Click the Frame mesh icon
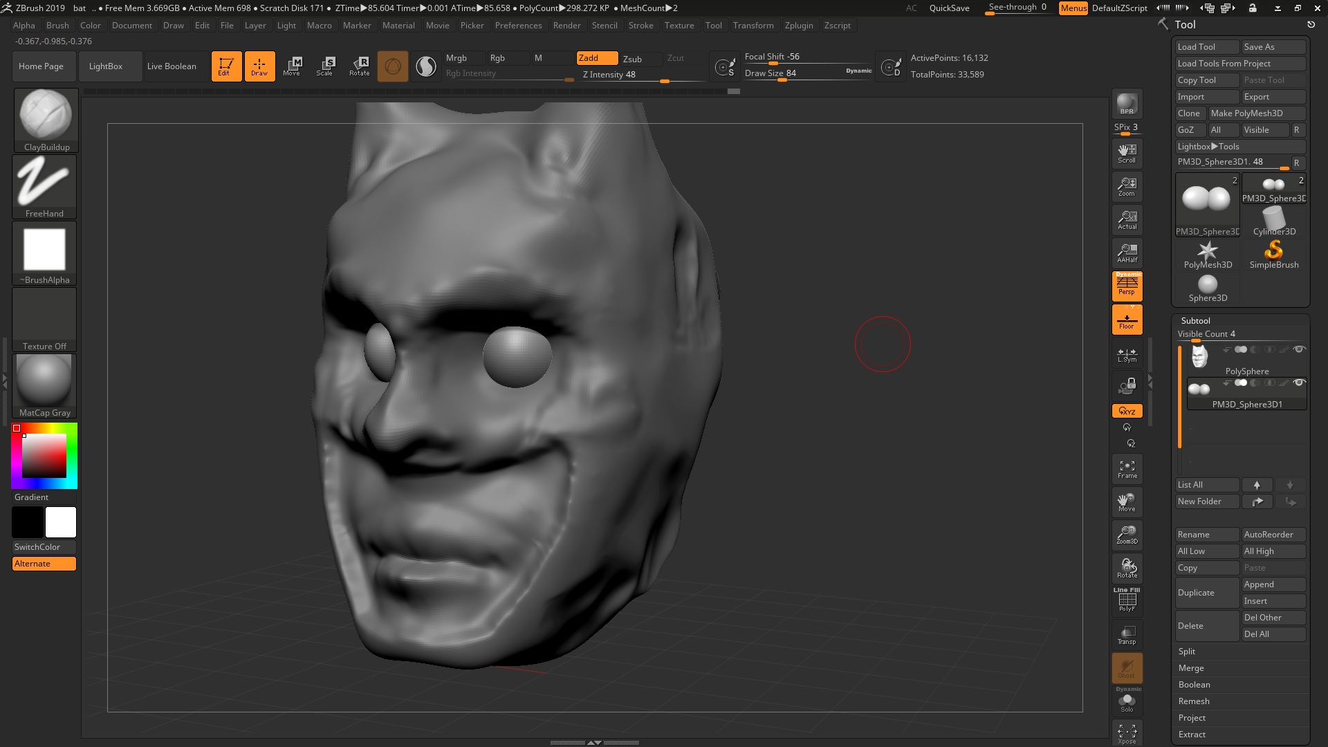Screen dimensions: 1328x747 (x=1127, y=469)
